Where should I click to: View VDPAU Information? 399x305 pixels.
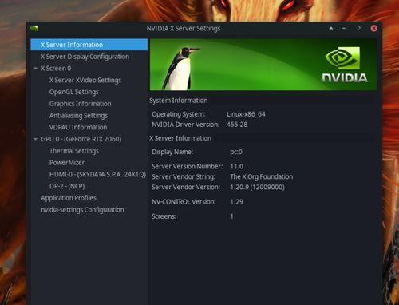[x=78, y=127]
